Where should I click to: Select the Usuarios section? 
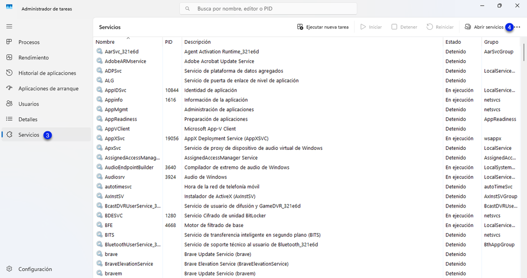[x=46, y=104]
